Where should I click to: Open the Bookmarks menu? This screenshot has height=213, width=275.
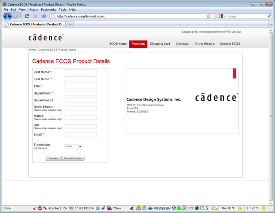49,9
